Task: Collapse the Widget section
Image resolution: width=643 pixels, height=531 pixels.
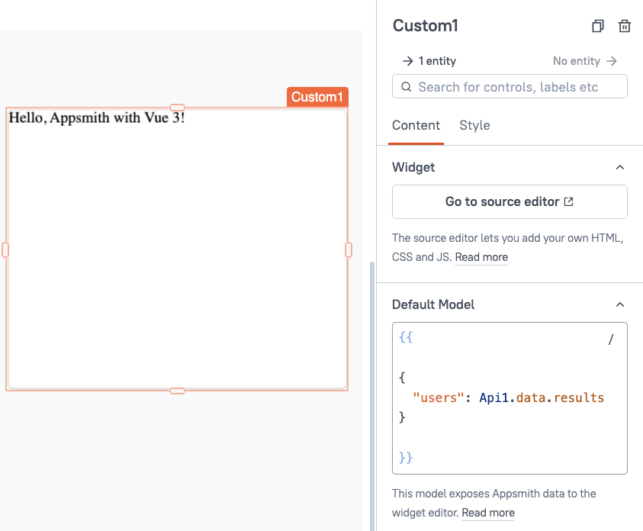Action: coord(620,166)
